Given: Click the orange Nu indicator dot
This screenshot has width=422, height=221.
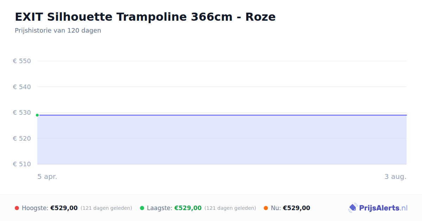Looking at the screenshot, I should point(266,208).
